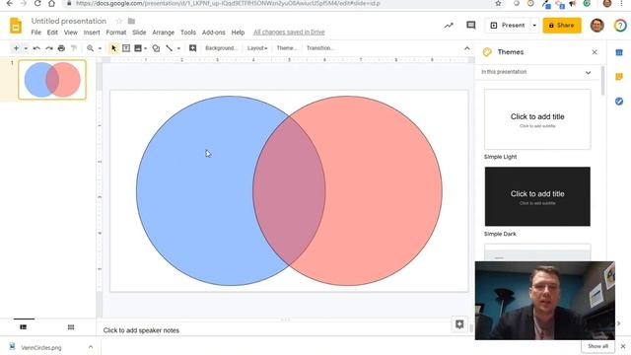
Task: Open the Background settings
Action: point(221,48)
